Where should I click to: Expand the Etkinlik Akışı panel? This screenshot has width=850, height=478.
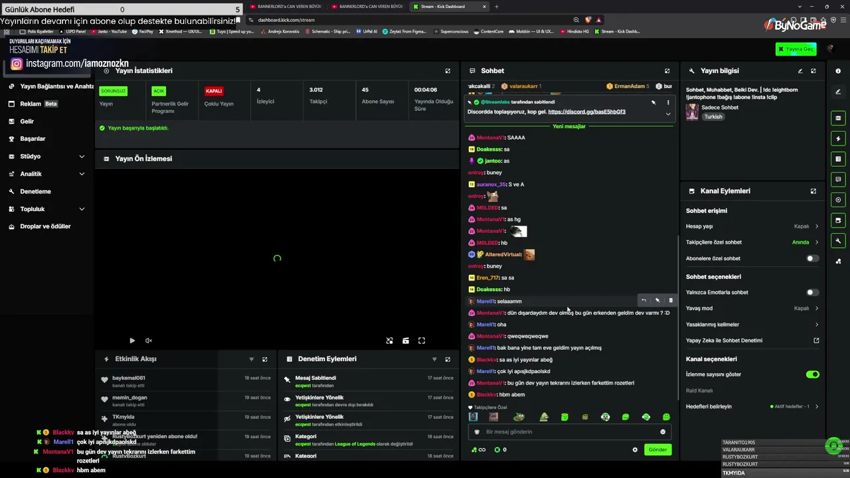tap(265, 359)
